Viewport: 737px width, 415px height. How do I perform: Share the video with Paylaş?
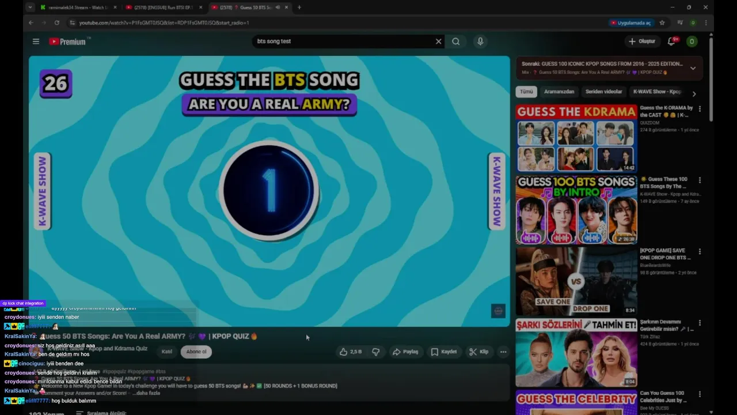coord(405,352)
